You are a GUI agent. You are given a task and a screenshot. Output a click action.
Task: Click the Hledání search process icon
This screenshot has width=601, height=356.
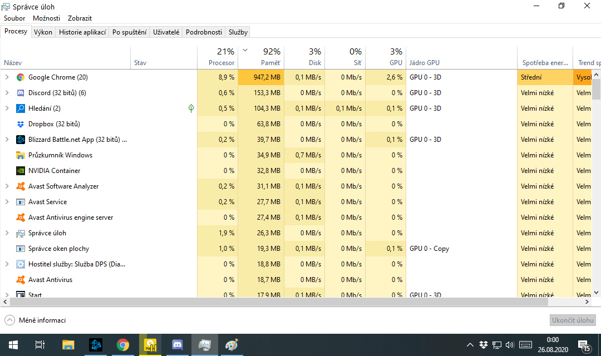tap(21, 108)
